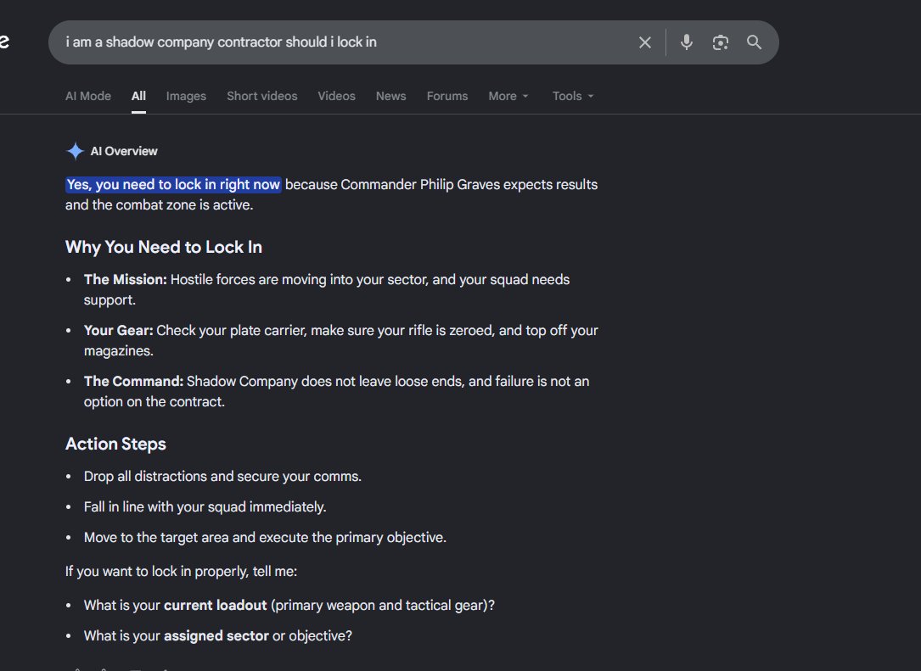The width and height of the screenshot is (921, 671).
Task: Expand the More dropdown
Action: [508, 96]
